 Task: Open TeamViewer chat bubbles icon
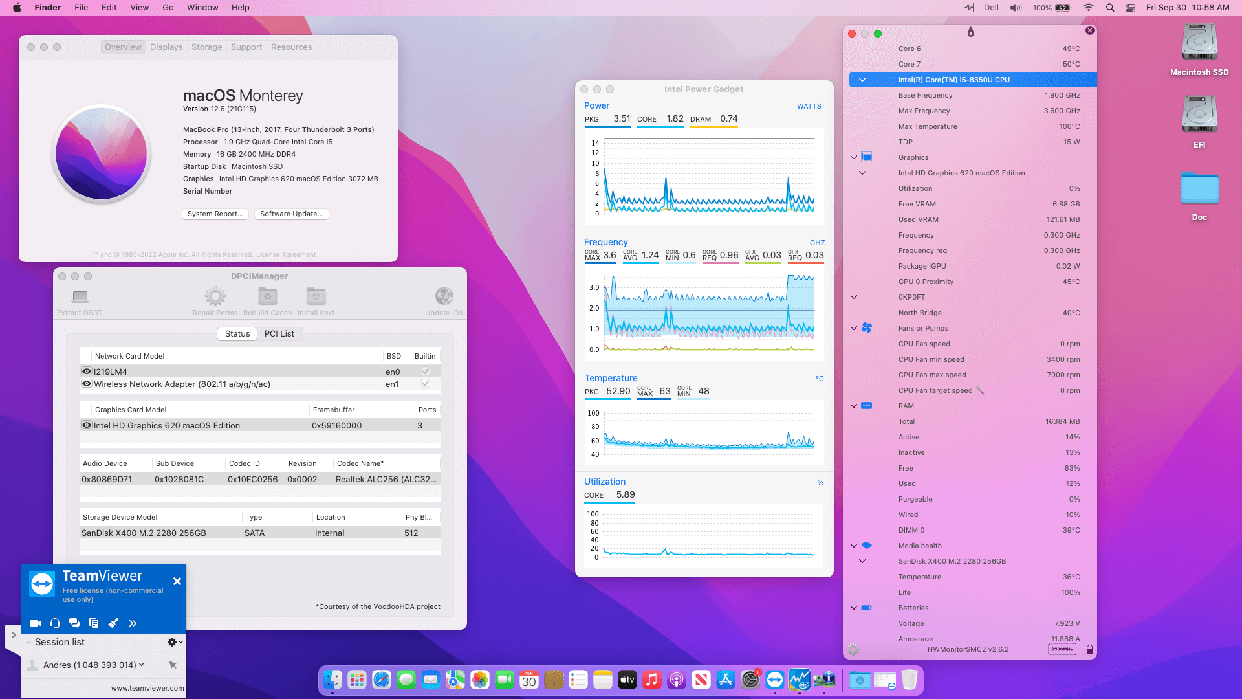point(74,623)
